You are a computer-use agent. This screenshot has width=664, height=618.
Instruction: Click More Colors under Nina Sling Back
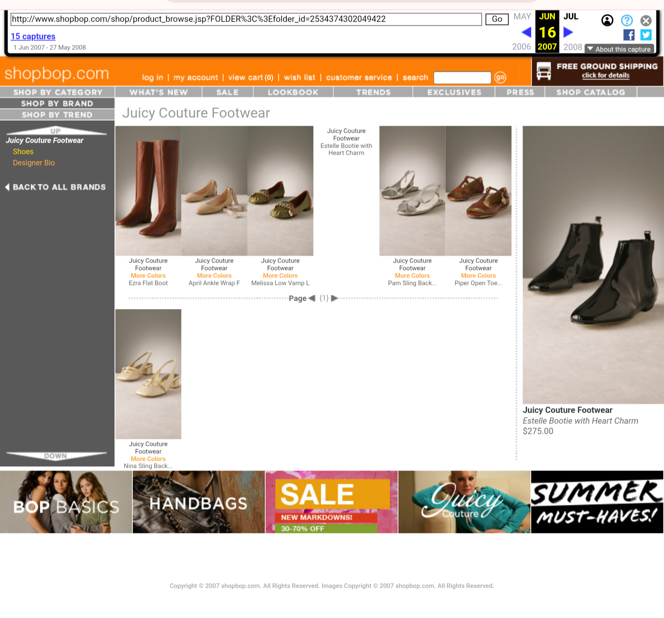(x=148, y=459)
